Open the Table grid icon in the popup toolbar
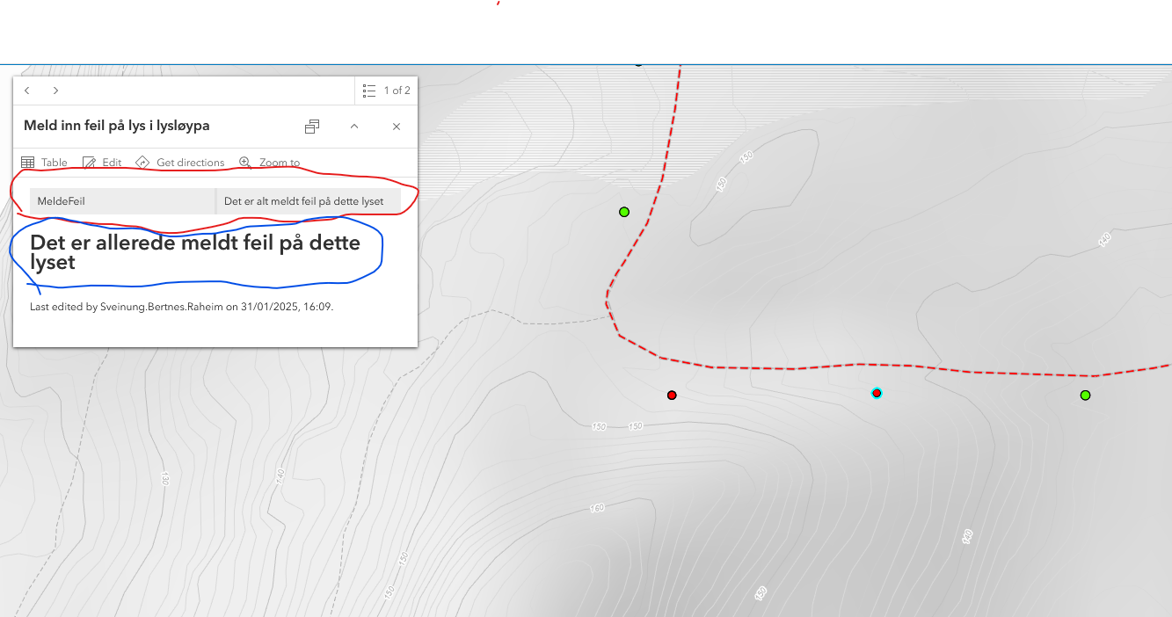This screenshot has height=617, width=1172. (28, 162)
